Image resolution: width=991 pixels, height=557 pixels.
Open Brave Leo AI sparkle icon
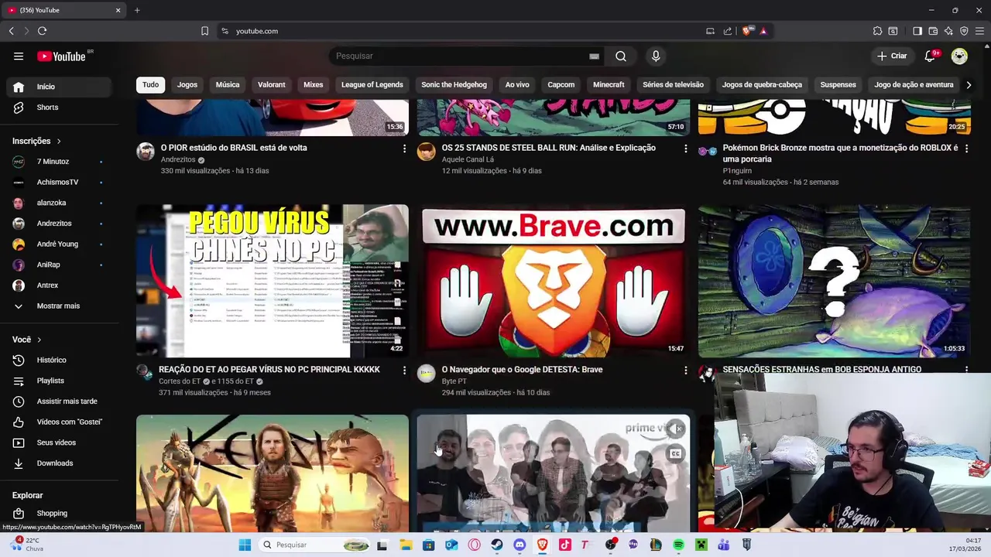[948, 31]
